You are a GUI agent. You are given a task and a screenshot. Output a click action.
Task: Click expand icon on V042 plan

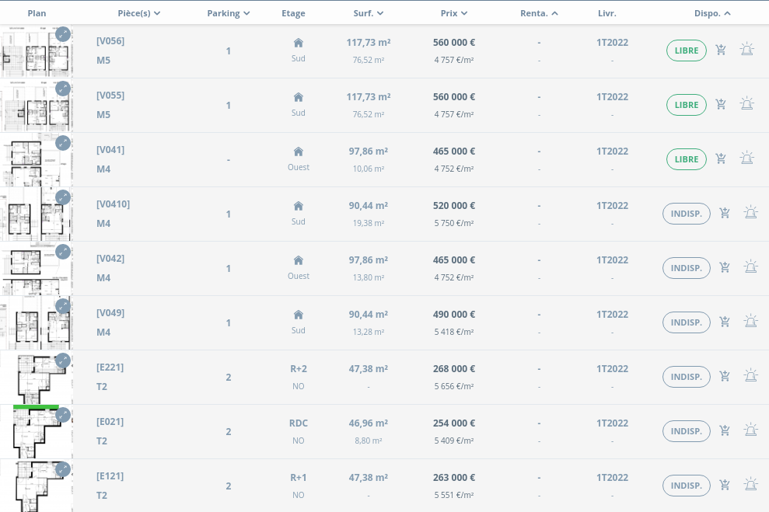pyautogui.click(x=63, y=252)
